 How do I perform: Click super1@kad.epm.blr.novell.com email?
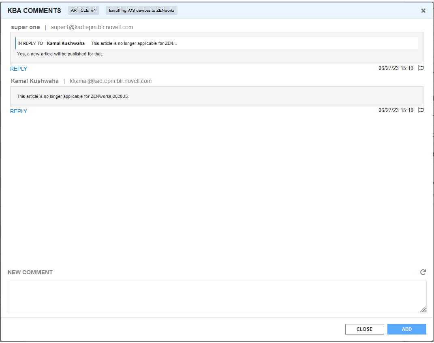[92, 27]
